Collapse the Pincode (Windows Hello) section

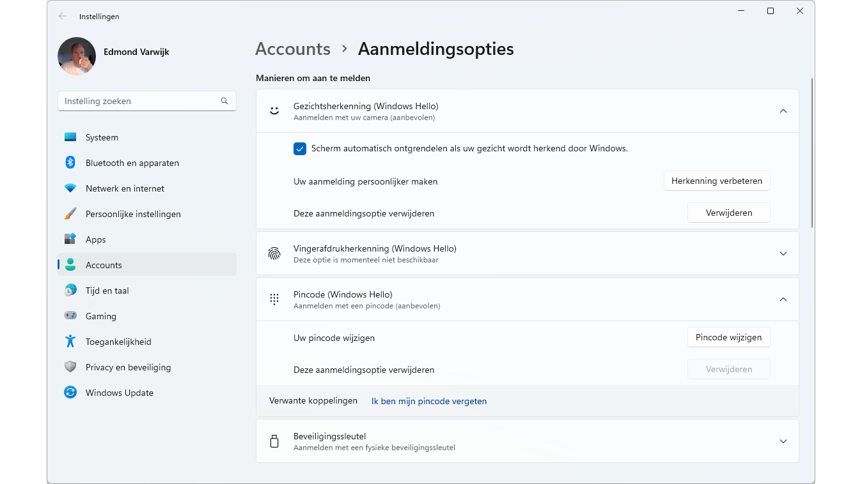click(x=783, y=299)
